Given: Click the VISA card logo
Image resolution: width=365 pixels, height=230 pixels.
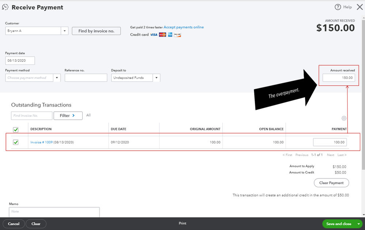Looking at the screenshot, I should [x=153, y=35].
